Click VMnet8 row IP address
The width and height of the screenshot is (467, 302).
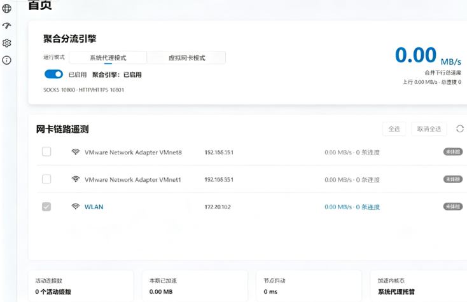[219, 153]
